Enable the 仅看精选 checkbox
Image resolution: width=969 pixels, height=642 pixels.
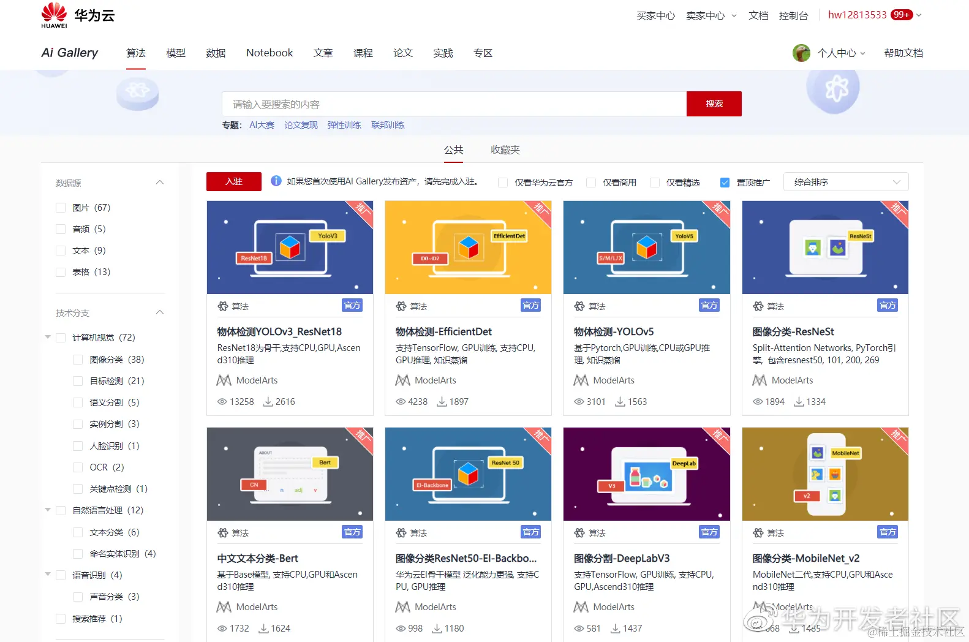pos(655,183)
